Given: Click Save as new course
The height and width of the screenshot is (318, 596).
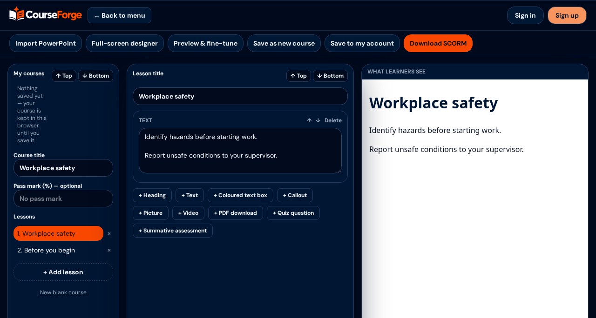Looking at the screenshot, I should (x=284, y=43).
